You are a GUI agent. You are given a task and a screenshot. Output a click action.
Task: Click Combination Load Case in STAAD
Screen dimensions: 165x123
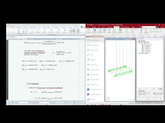pyautogui.click(x=94, y=31)
